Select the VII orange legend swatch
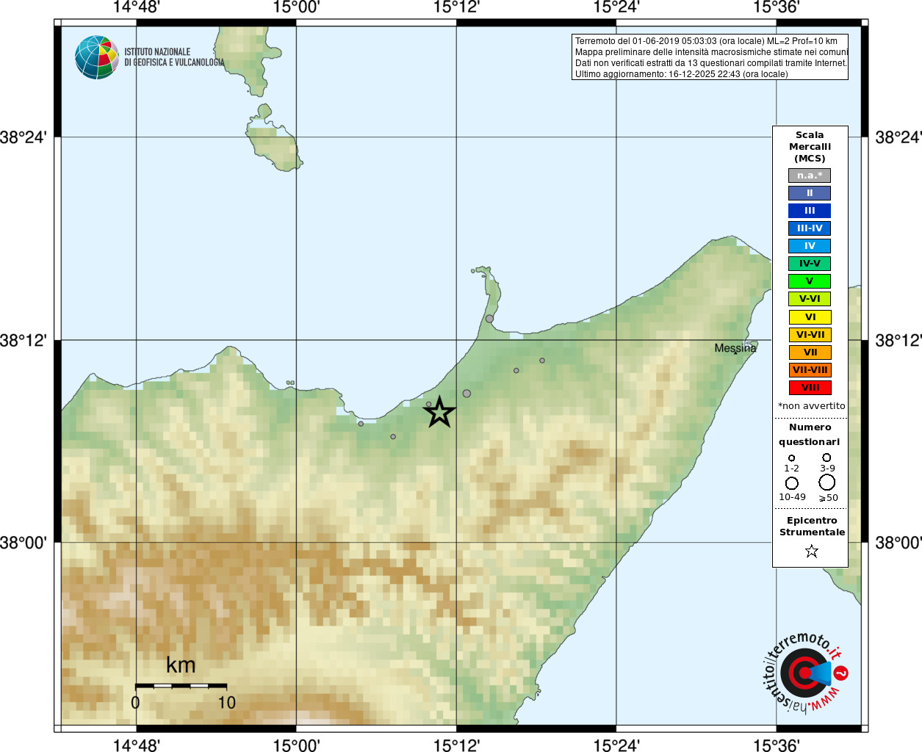The width and height of the screenshot is (922, 752). tap(810, 352)
